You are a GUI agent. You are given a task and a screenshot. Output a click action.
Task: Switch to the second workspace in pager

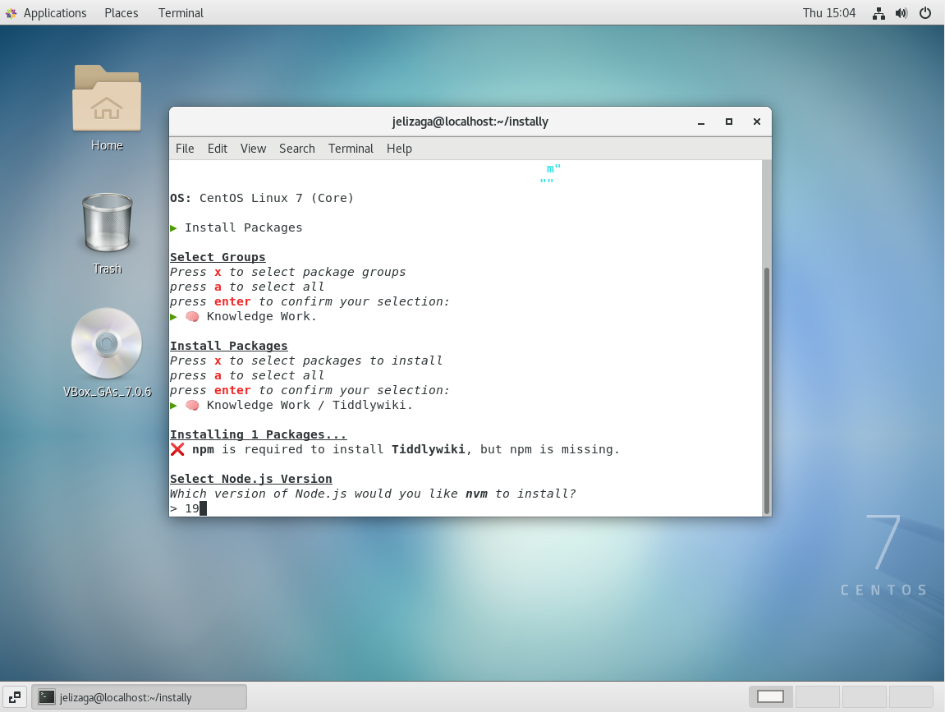pyautogui.click(x=817, y=697)
